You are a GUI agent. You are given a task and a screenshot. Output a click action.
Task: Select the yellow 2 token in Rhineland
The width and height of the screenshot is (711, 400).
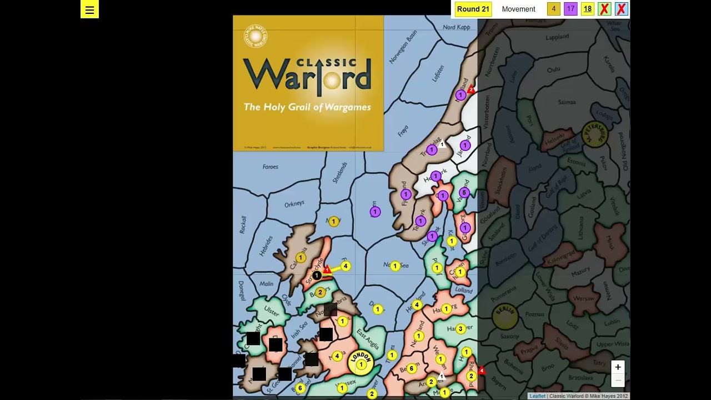tap(470, 376)
